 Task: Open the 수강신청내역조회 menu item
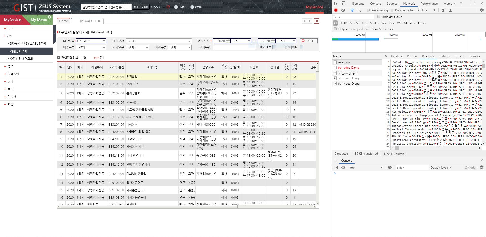pyautogui.click(x=21, y=59)
